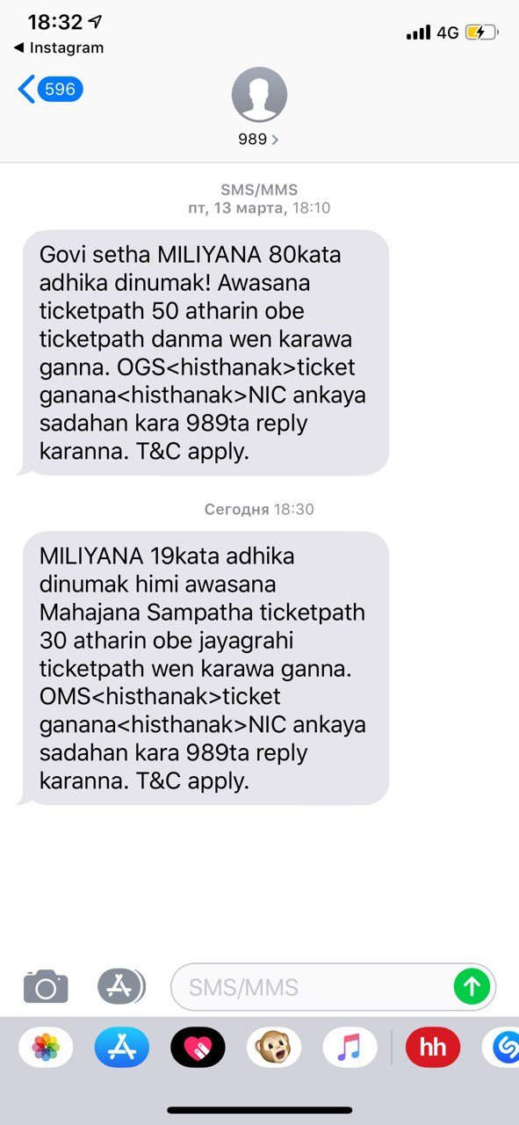Open Music app in iMessage strip
Image resolution: width=519 pixels, height=1125 pixels.
350,1047
